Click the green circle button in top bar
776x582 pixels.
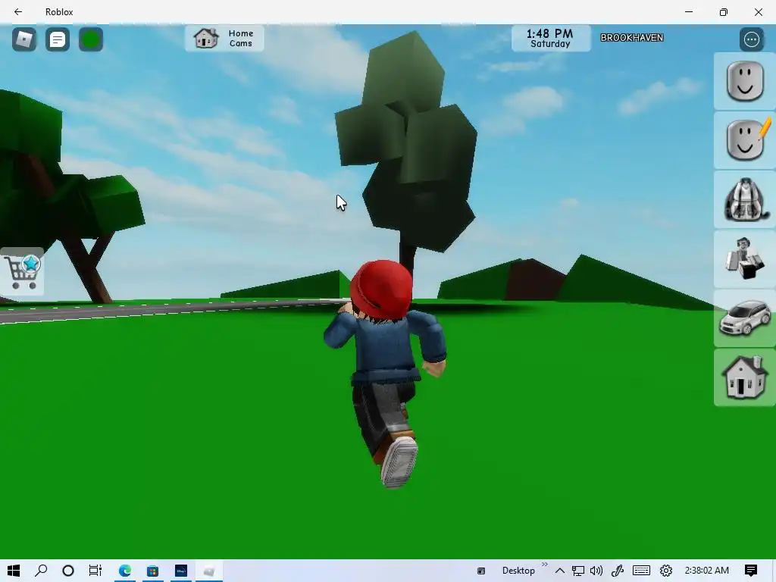(x=91, y=39)
